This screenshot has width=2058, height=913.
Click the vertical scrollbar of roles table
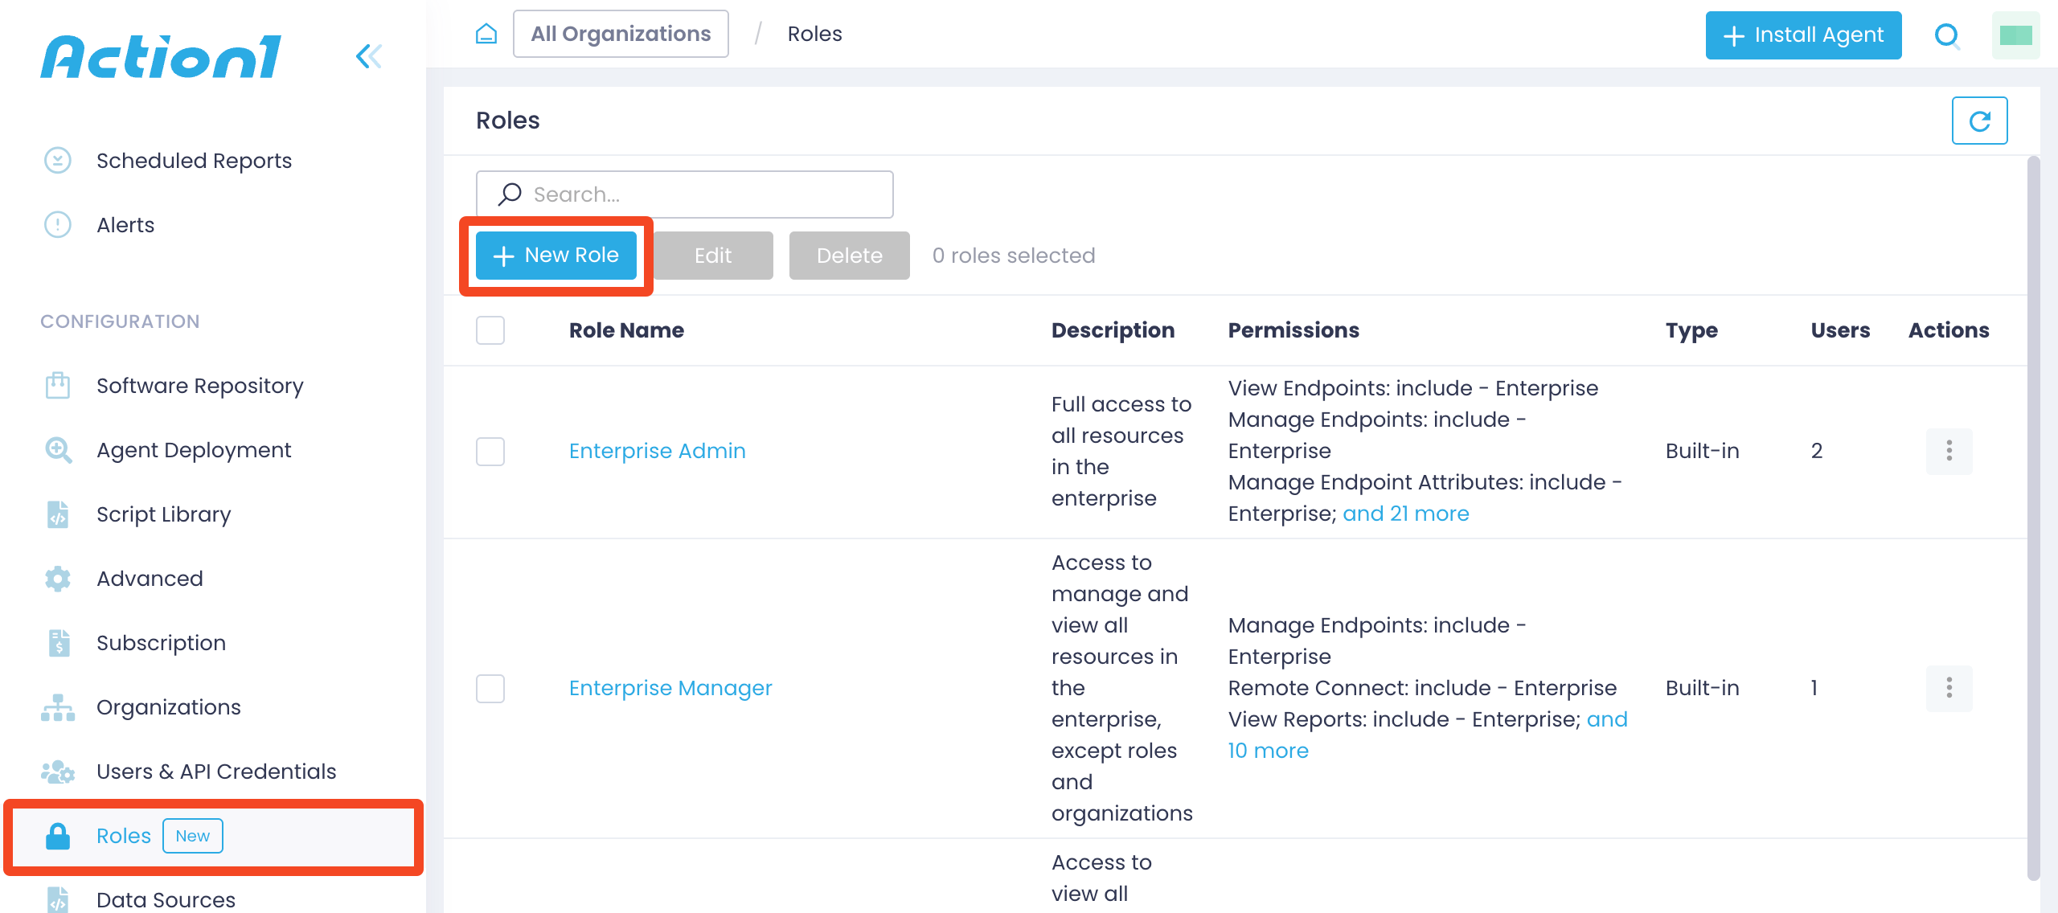(x=2034, y=518)
